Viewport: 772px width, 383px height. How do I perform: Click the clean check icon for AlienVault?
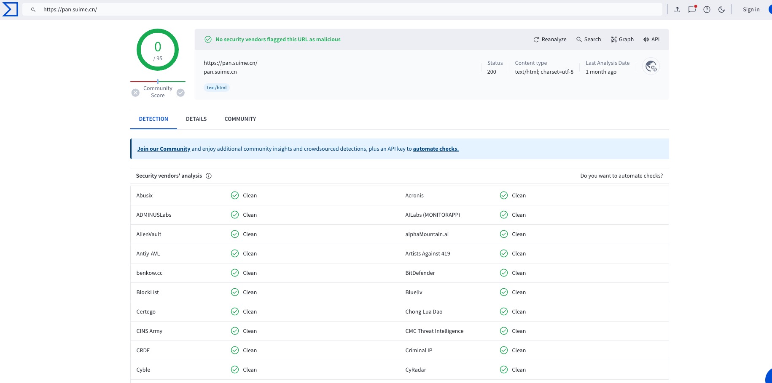point(235,234)
